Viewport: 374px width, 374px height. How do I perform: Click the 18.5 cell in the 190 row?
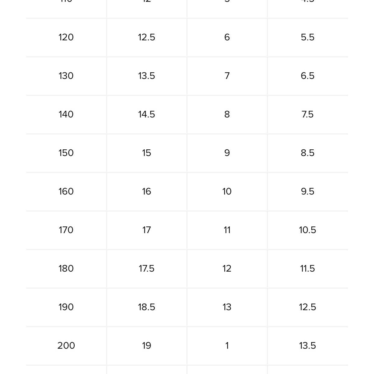[x=147, y=307]
